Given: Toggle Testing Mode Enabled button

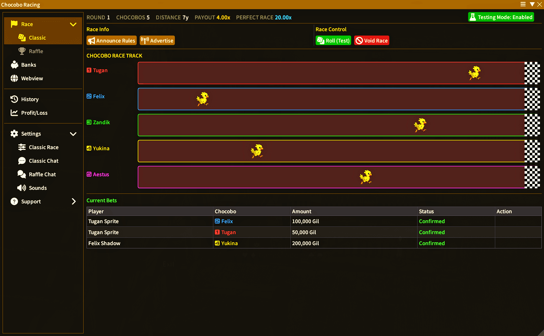Looking at the screenshot, I should coord(501,17).
